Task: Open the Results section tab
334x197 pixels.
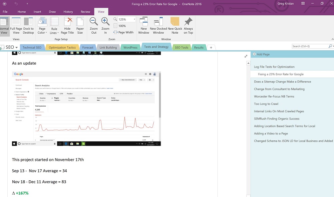Action: coord(199,47)
